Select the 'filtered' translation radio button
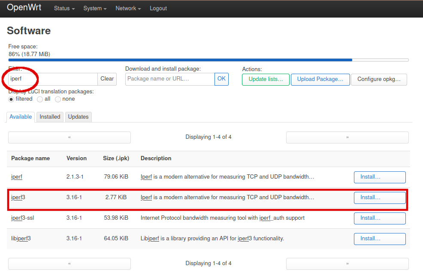Image resolution: width=423 pixels, height=278 pixels. 12,99
